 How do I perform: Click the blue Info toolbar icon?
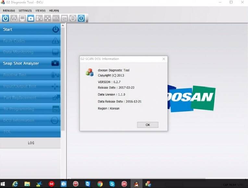81,19
